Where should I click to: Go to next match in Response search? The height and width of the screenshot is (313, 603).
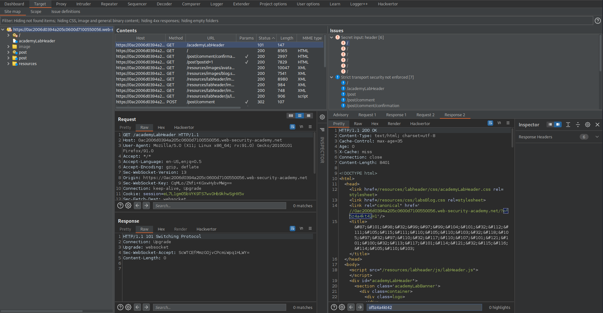point(146,307)
